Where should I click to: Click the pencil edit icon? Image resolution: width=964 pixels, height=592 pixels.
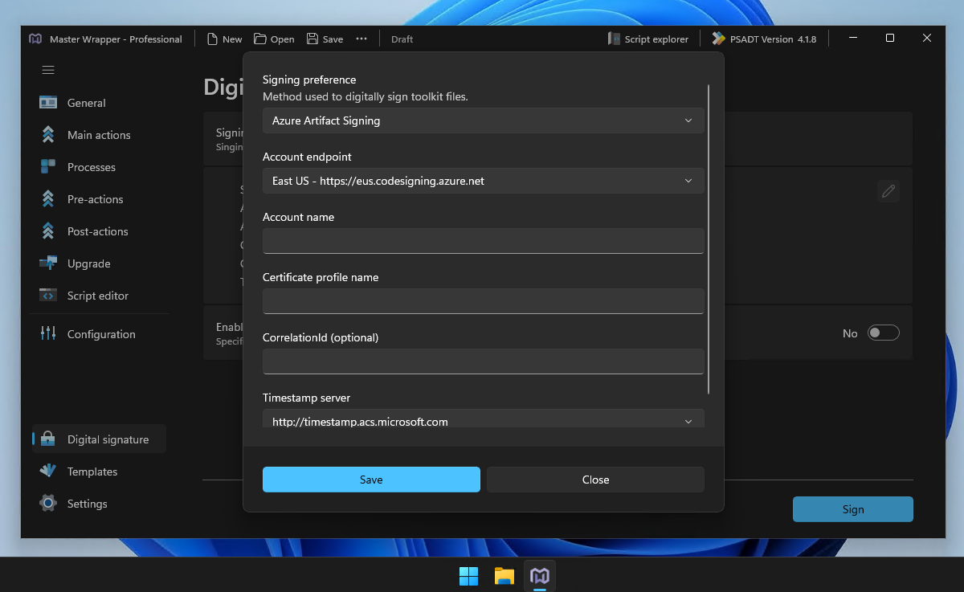coord(888,191)
